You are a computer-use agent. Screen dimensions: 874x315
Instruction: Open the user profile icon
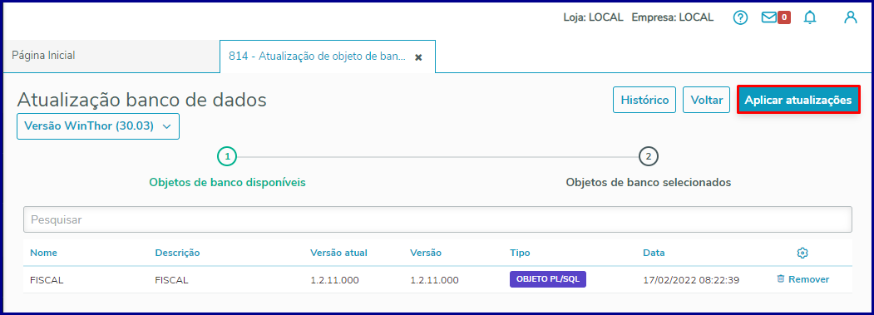[x=850, y=17]
